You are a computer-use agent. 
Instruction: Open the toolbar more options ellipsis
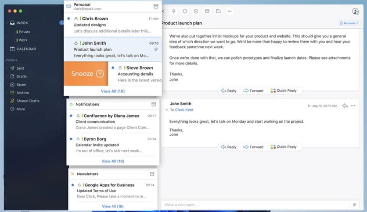[230, 11]
